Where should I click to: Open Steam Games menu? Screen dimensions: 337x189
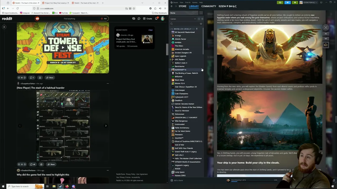click(195, 2)
